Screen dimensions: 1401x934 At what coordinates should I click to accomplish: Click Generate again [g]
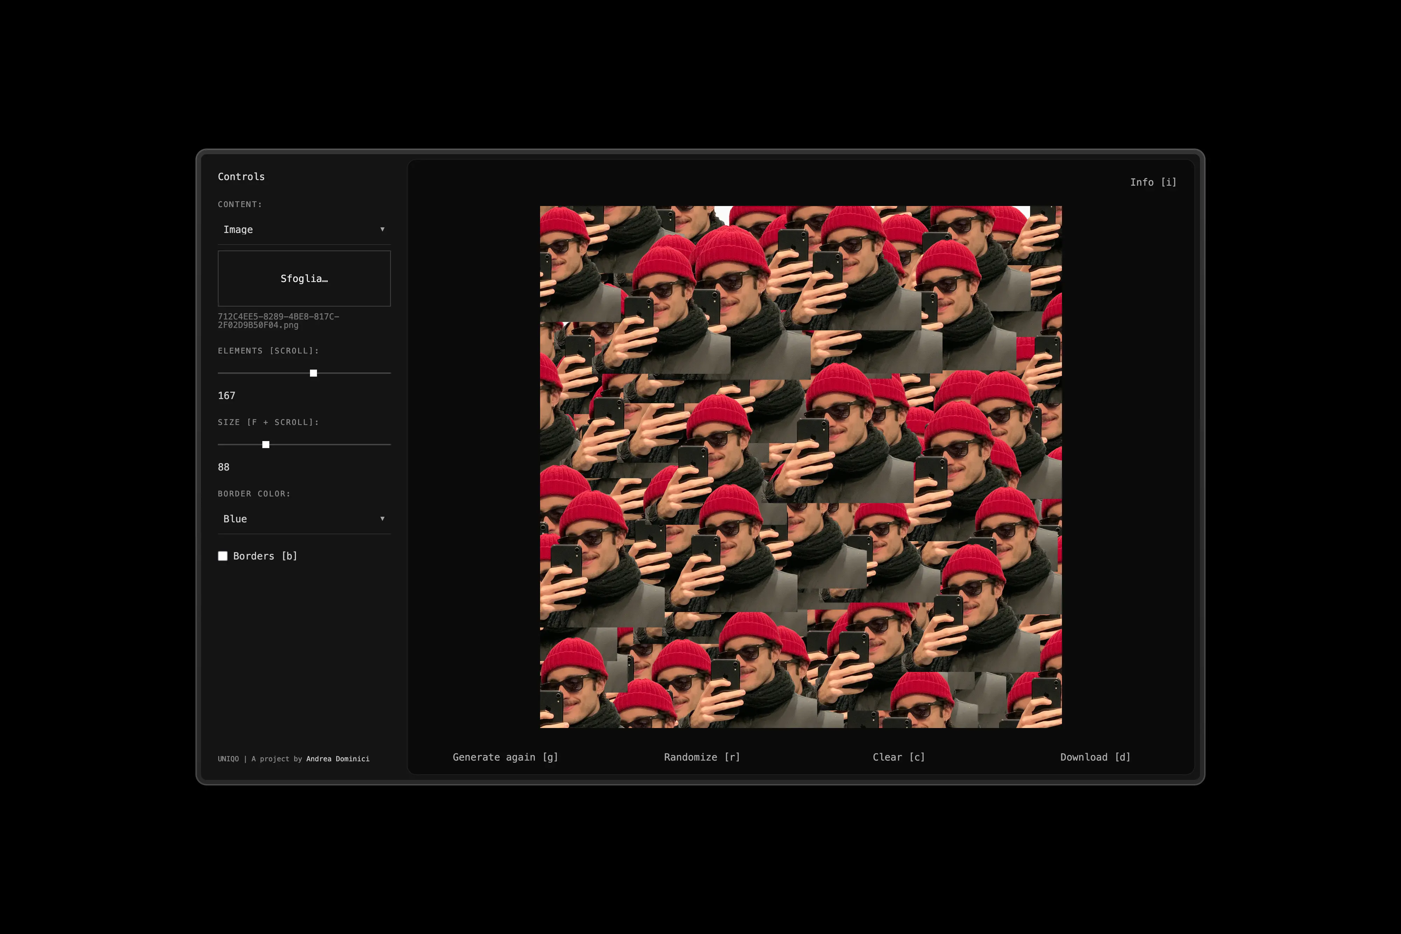[x=505, y=757]
